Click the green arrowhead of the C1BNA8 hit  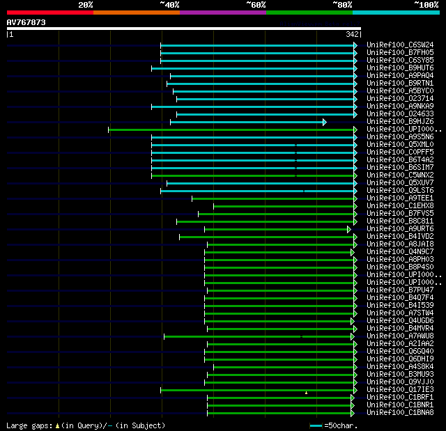[353, 414]
